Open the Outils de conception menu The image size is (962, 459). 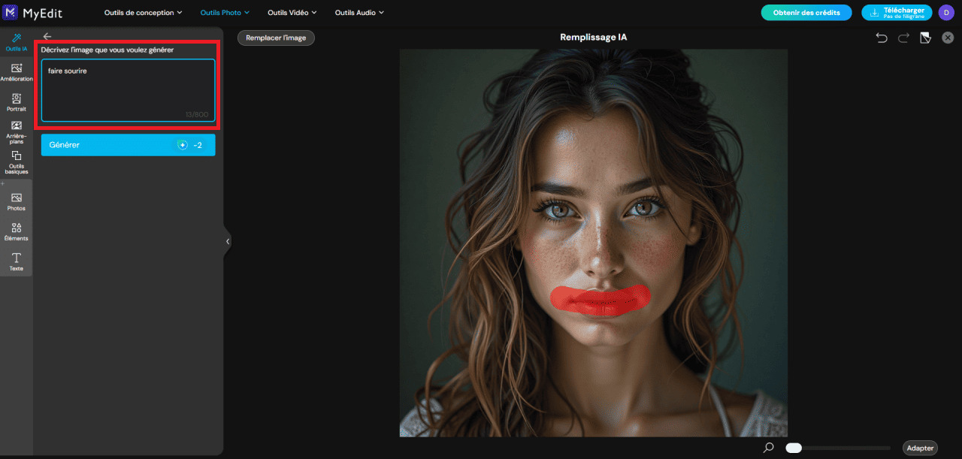[x=143, y=12]
